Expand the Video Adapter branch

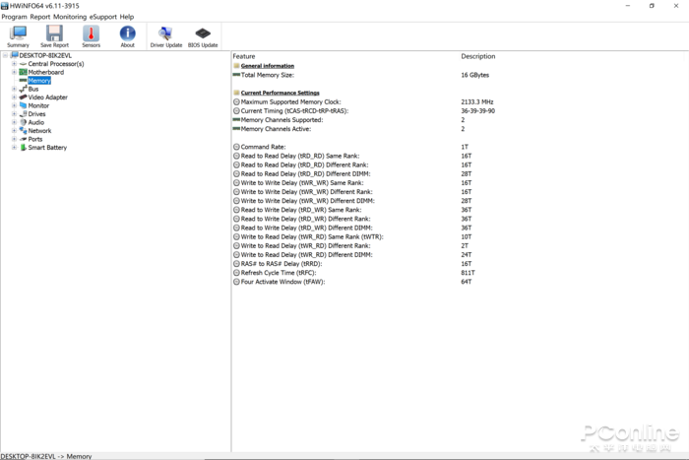14,98
